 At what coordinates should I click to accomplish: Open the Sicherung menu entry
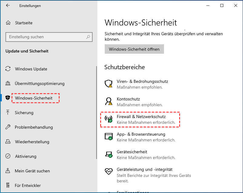click(24, 113)
